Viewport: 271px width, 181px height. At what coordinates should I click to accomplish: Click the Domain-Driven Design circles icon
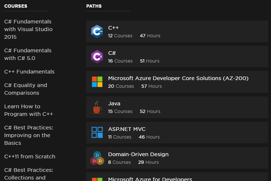pyautogui.click(x=97, y=158)
